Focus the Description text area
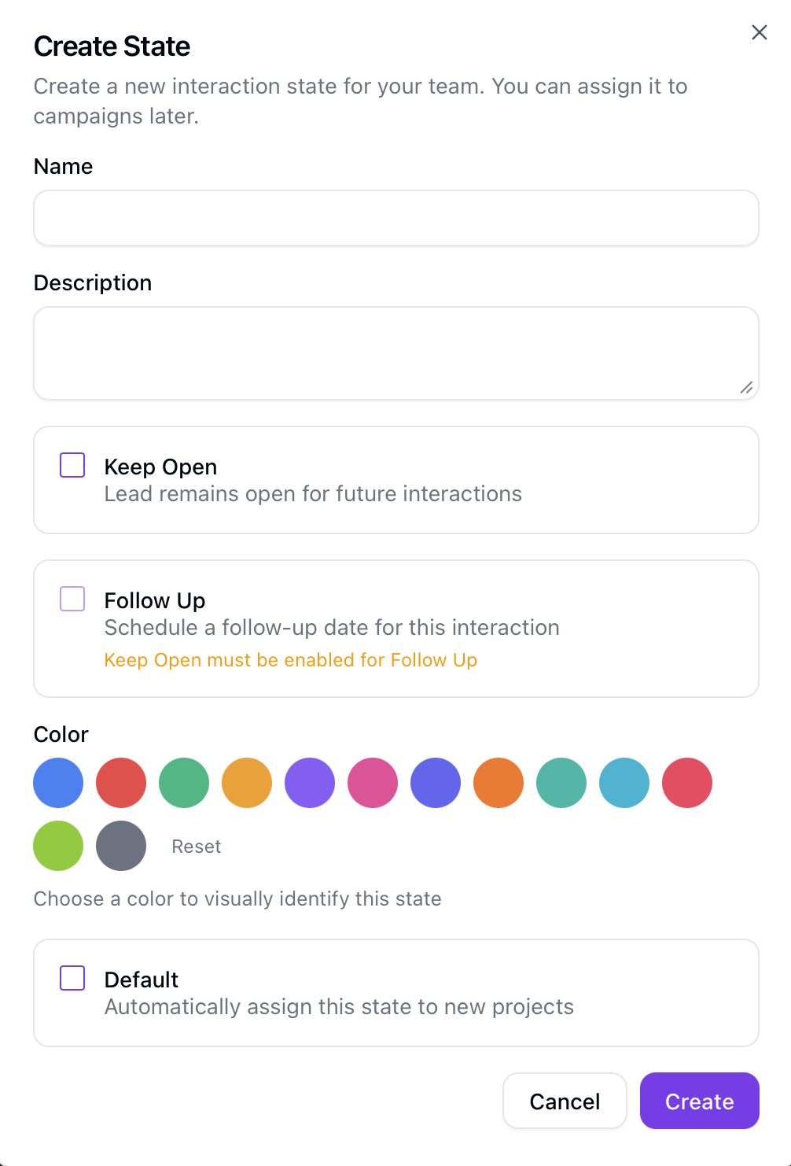791x1166 pixels. click(395, 353)
